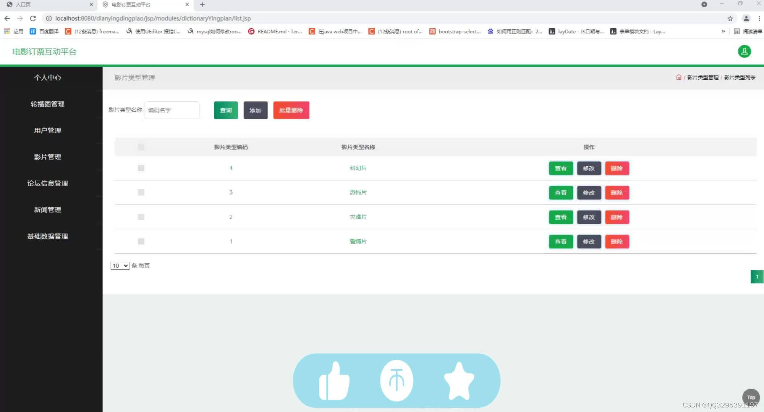The width and height of the screenshot is (764, 412).
Task: Open layDate bookmark
Action: 576,31
